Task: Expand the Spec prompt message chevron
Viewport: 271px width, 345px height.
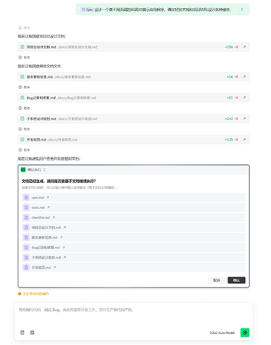Action: (242, 10)
